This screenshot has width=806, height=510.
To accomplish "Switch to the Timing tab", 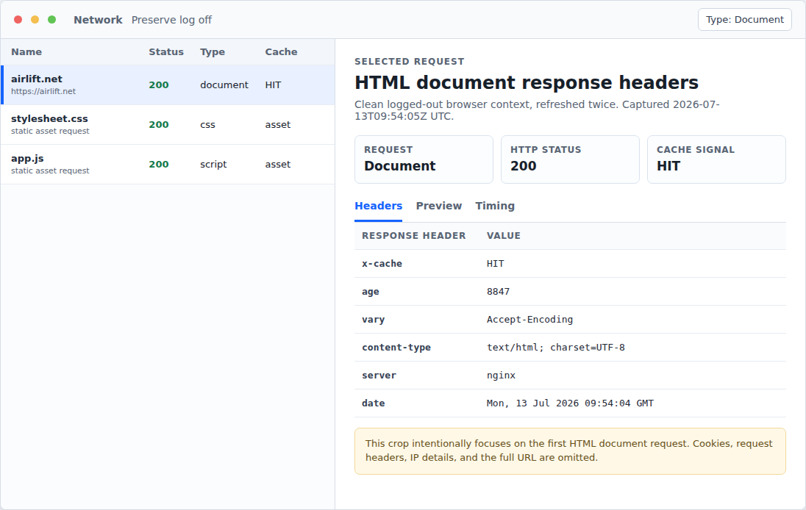I will click(494, 206).
